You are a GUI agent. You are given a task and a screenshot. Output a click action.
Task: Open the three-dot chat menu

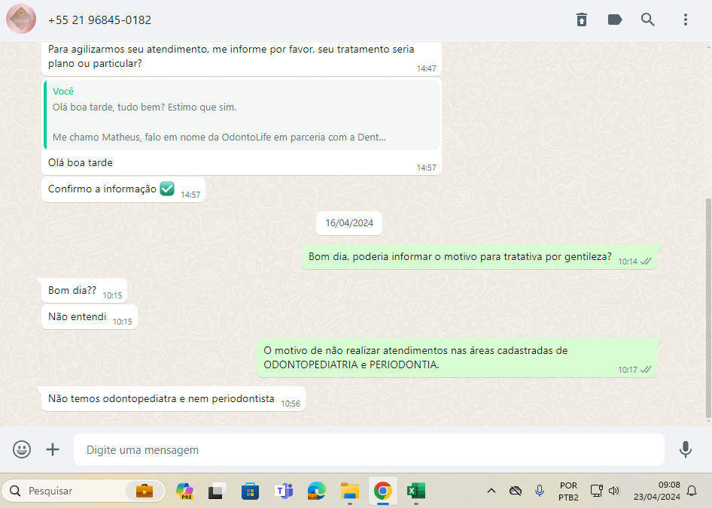(685, 20)
